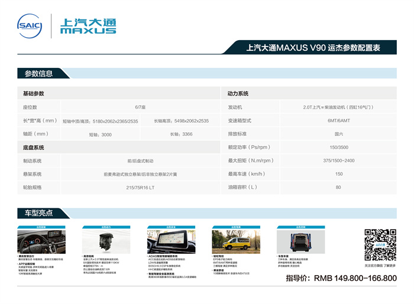This screenshot has width=414, height=304.
Task: Click the 关注官方微信 caption text
Action: click(379, 265)
